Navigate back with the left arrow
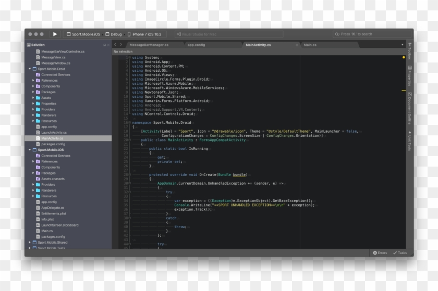 coord(115,44)
